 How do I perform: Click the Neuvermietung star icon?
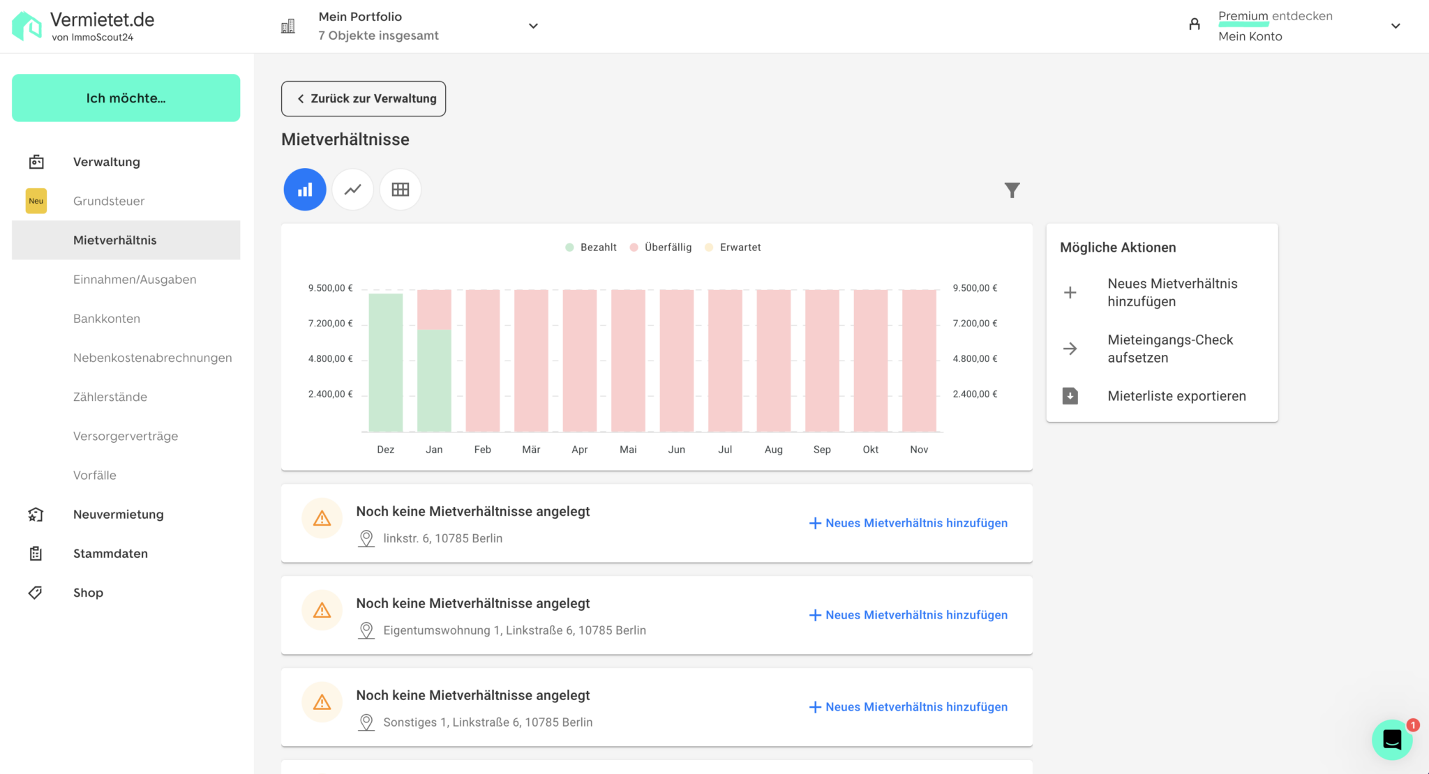36,514
